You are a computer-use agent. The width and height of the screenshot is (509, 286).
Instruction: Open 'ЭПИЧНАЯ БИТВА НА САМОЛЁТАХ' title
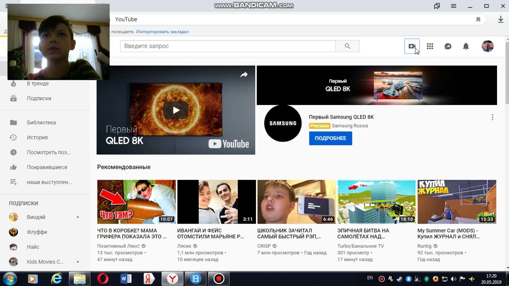[363, 234]
